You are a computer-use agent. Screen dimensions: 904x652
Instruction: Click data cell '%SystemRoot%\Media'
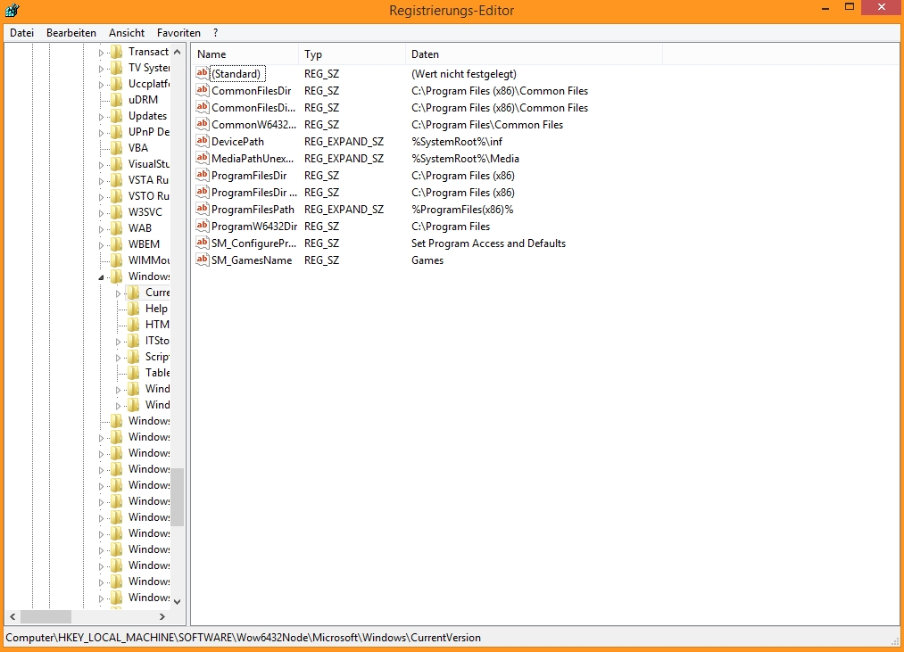coord(465,158)
